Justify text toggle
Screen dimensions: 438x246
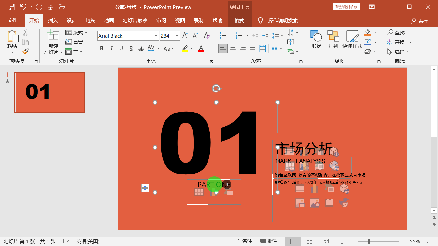coord(252,49)
